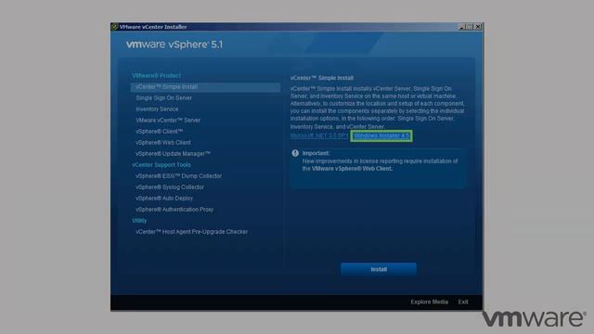Open Explore Media at the bottom
The image size is (594, 334).
pos(429,302)
